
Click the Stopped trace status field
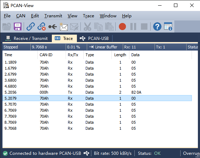point(16,47)
